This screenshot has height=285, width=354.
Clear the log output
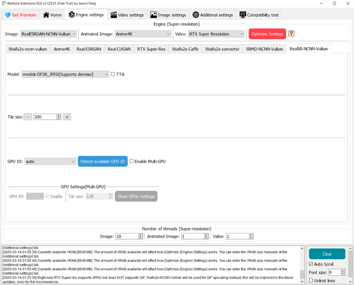[x=327, y=254]
